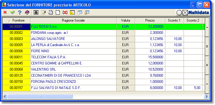
Task: Click the blank page new record icon
Action: tap(58, 13)
